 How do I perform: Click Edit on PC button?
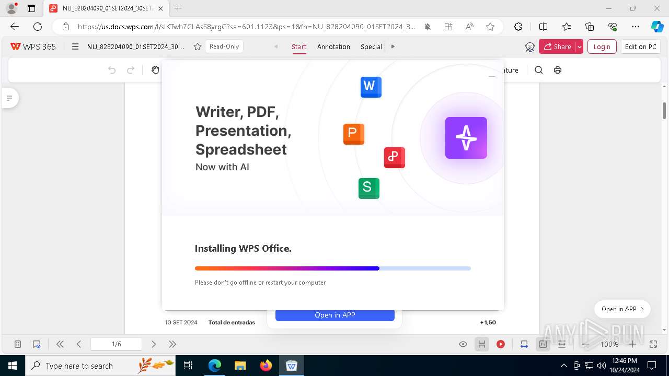click(640, 46)
